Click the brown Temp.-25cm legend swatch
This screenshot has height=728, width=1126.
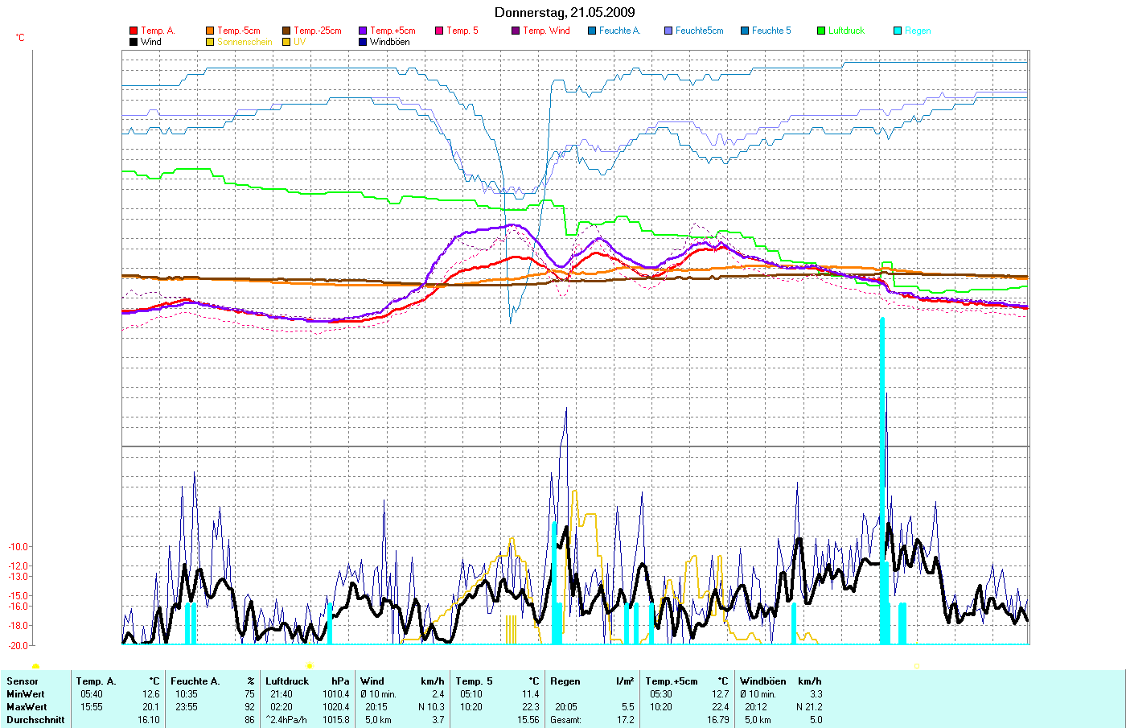click(286, 31)
